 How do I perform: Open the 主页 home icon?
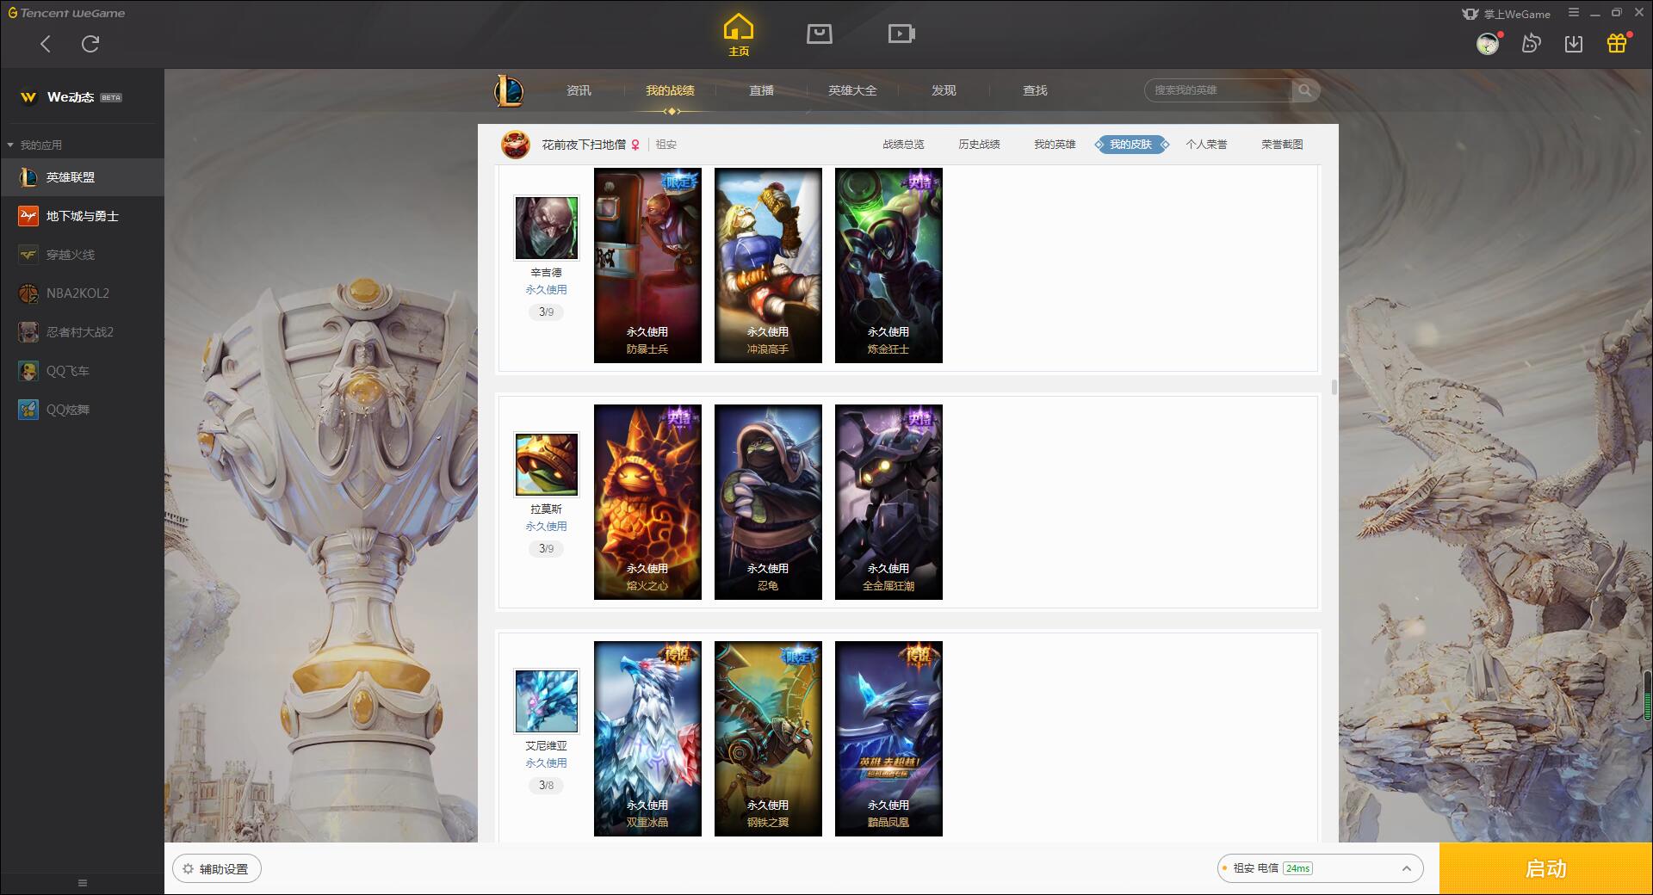tap(739, 35)
